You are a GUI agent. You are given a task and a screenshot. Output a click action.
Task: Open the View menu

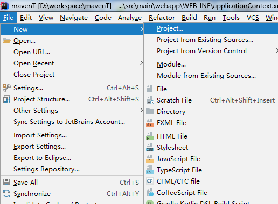(x=46, y=18)
